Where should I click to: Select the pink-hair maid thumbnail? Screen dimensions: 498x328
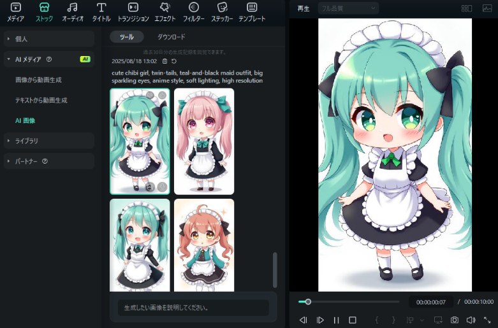[204, 141]
